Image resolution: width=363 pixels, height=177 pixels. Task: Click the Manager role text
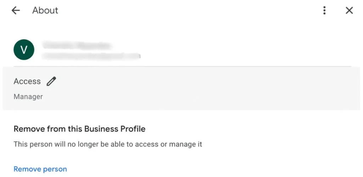tap(28, 97)
